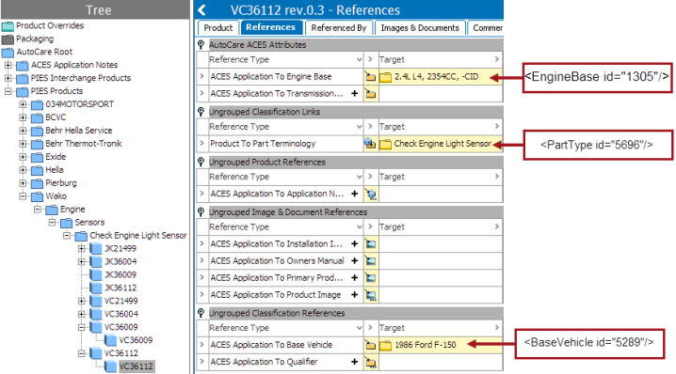The image size is (676, 374).
Task: Click the pin icon for AutoCare ACES Attributes
Action: 201,45
